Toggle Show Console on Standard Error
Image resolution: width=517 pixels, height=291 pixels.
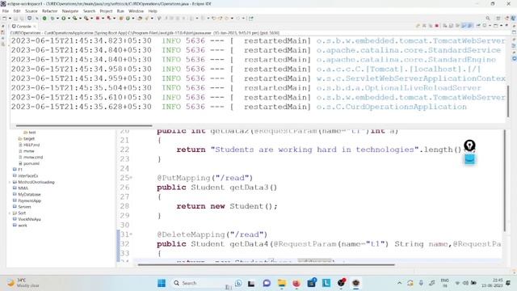pyautogui.click(x=470, y=25)
